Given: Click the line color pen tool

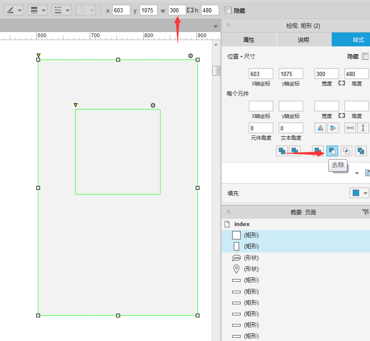Looking at the screenshot, I should tap(10, 10).
